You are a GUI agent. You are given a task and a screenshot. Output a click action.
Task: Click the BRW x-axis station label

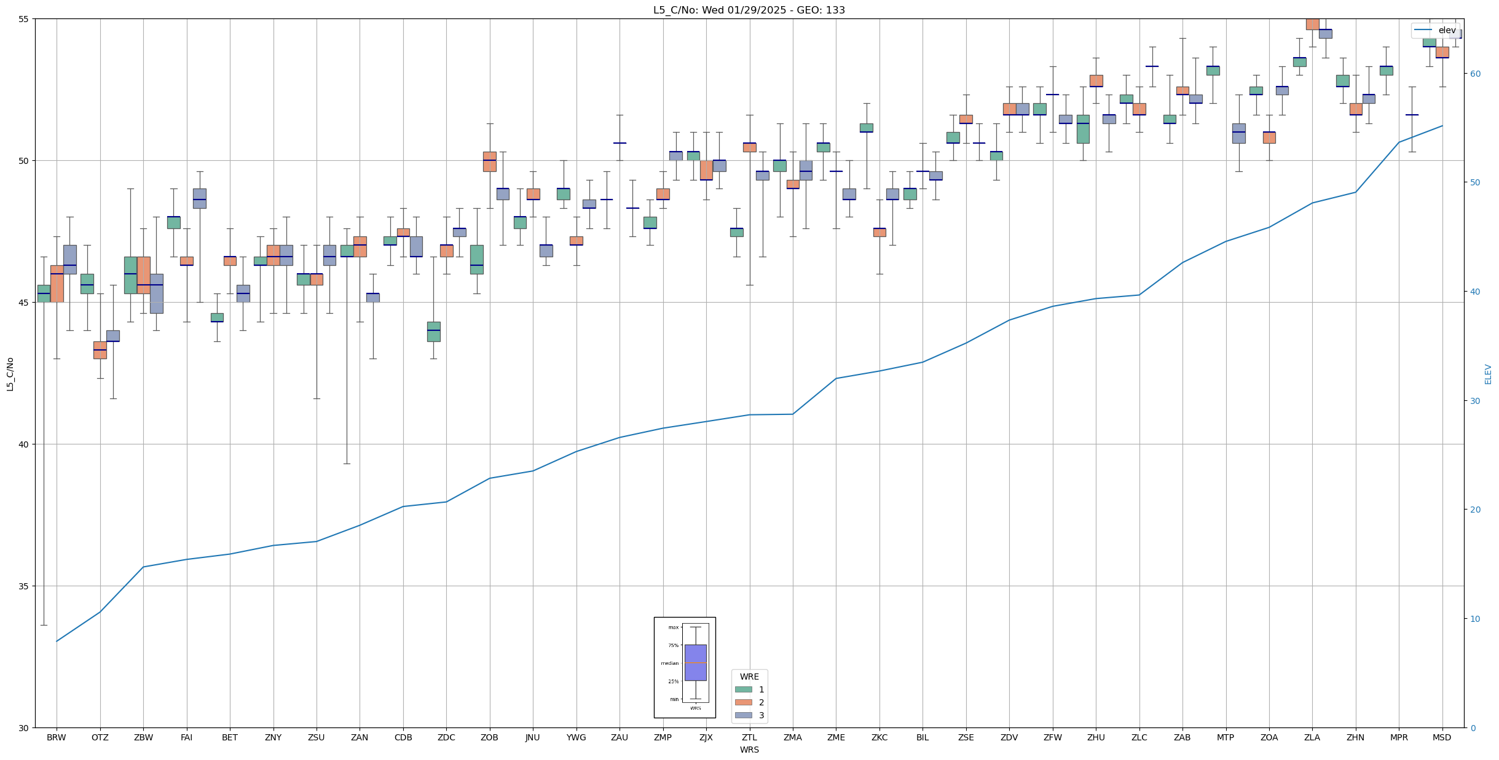(57, 737)
